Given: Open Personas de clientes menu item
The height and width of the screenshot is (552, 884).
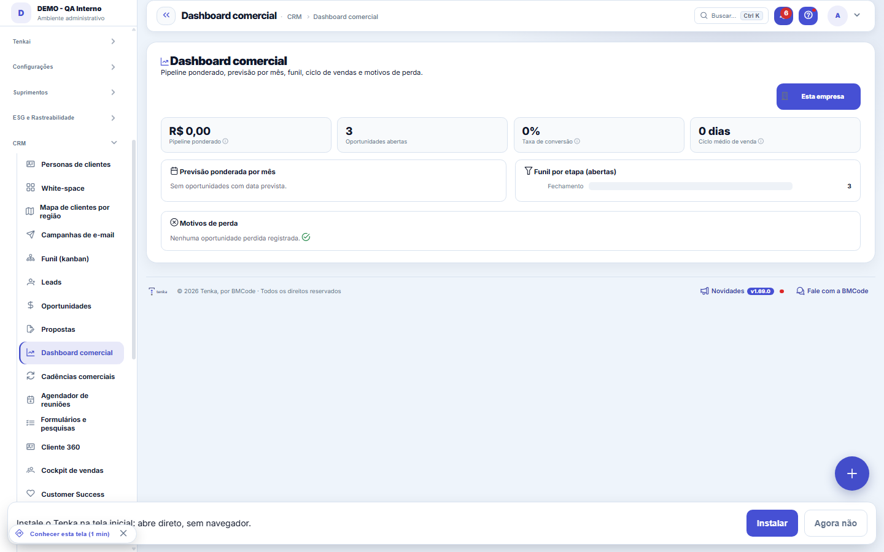Looking at the screenshot, I should (72, 164).
